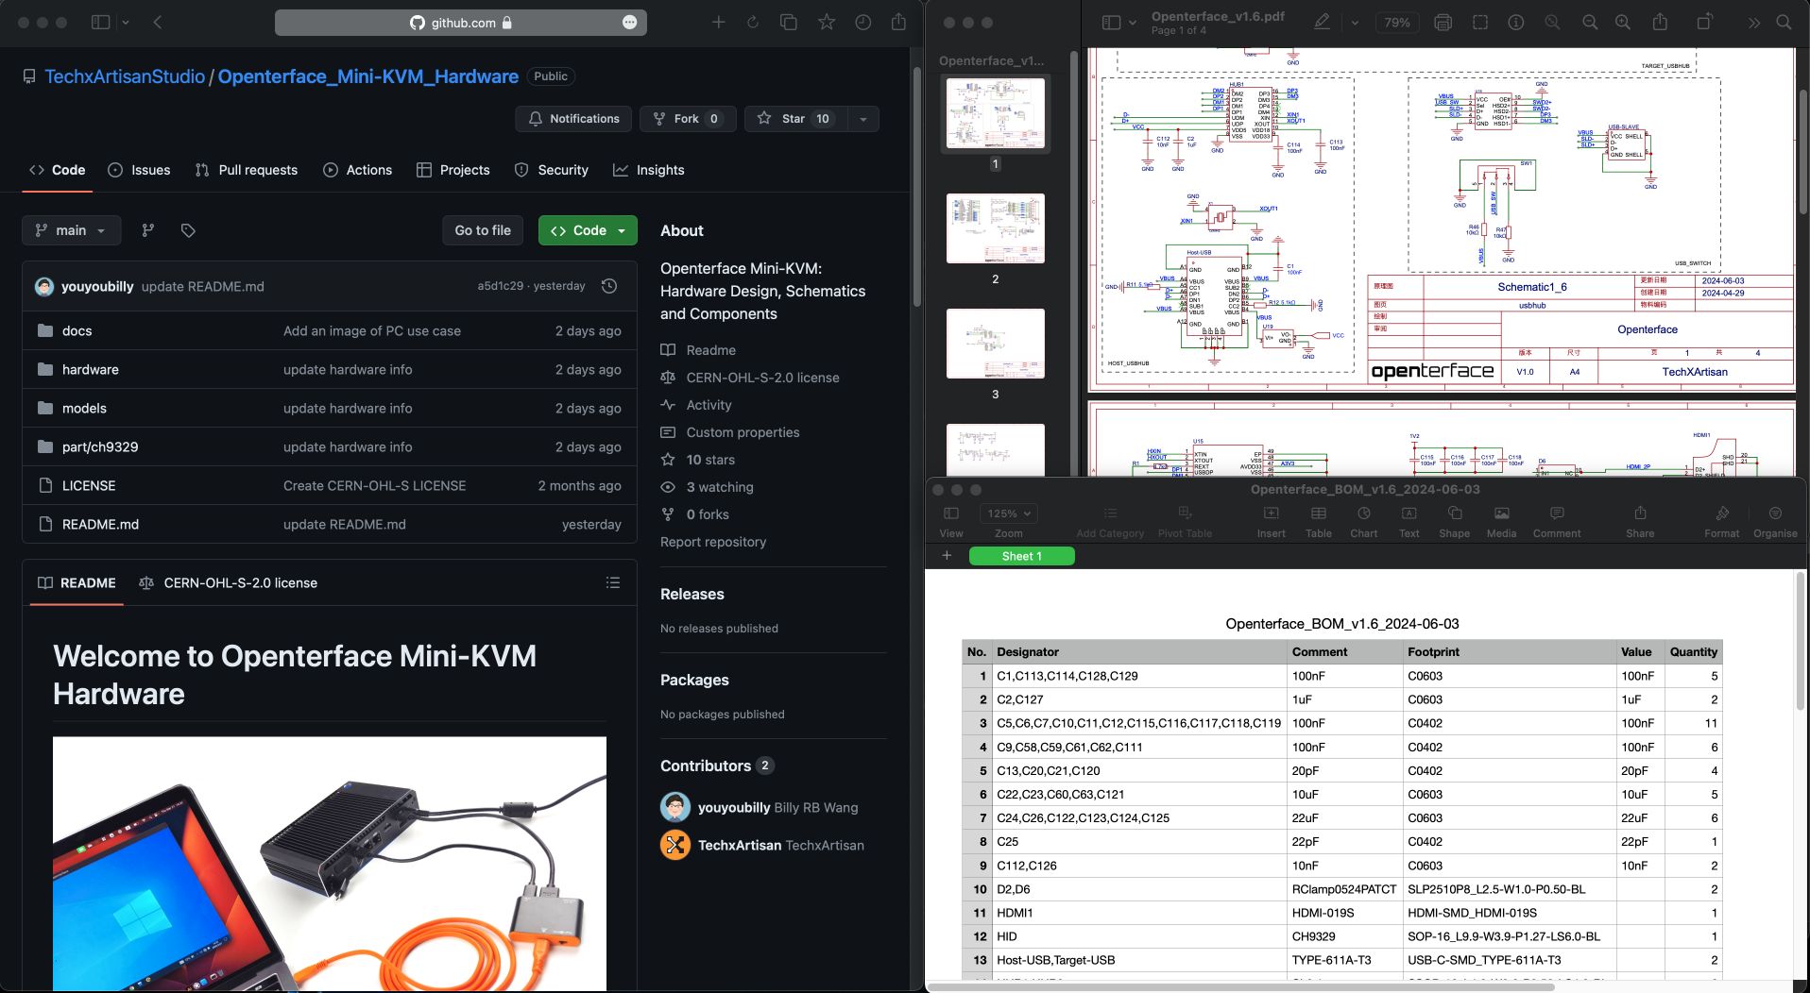Open the Actions tab
Viewport: 1810px width, 993px height.
coord(357,170)
